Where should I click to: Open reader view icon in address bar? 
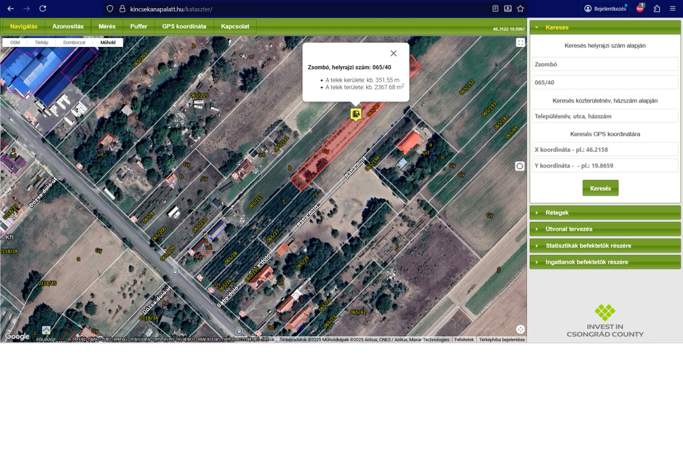(x=495, y=9)
